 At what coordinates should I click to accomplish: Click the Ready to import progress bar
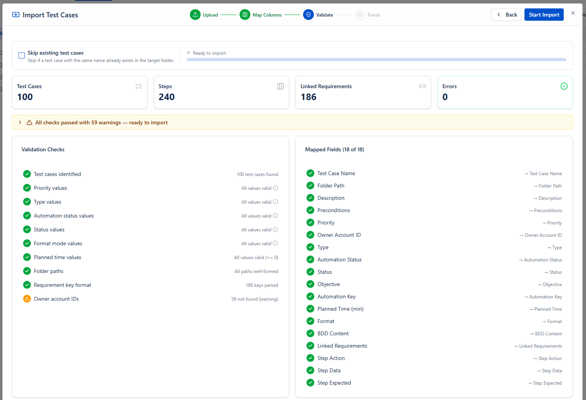[376, 60]
